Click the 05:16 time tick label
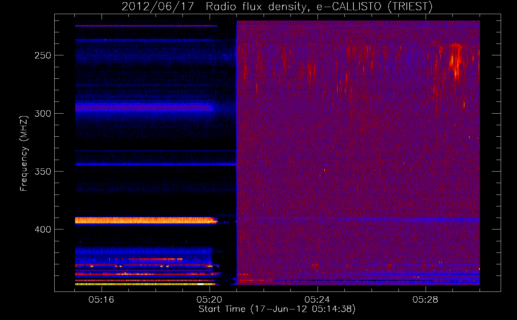The height and width of the screenshot is (320, 517). (x=101, y=300)
